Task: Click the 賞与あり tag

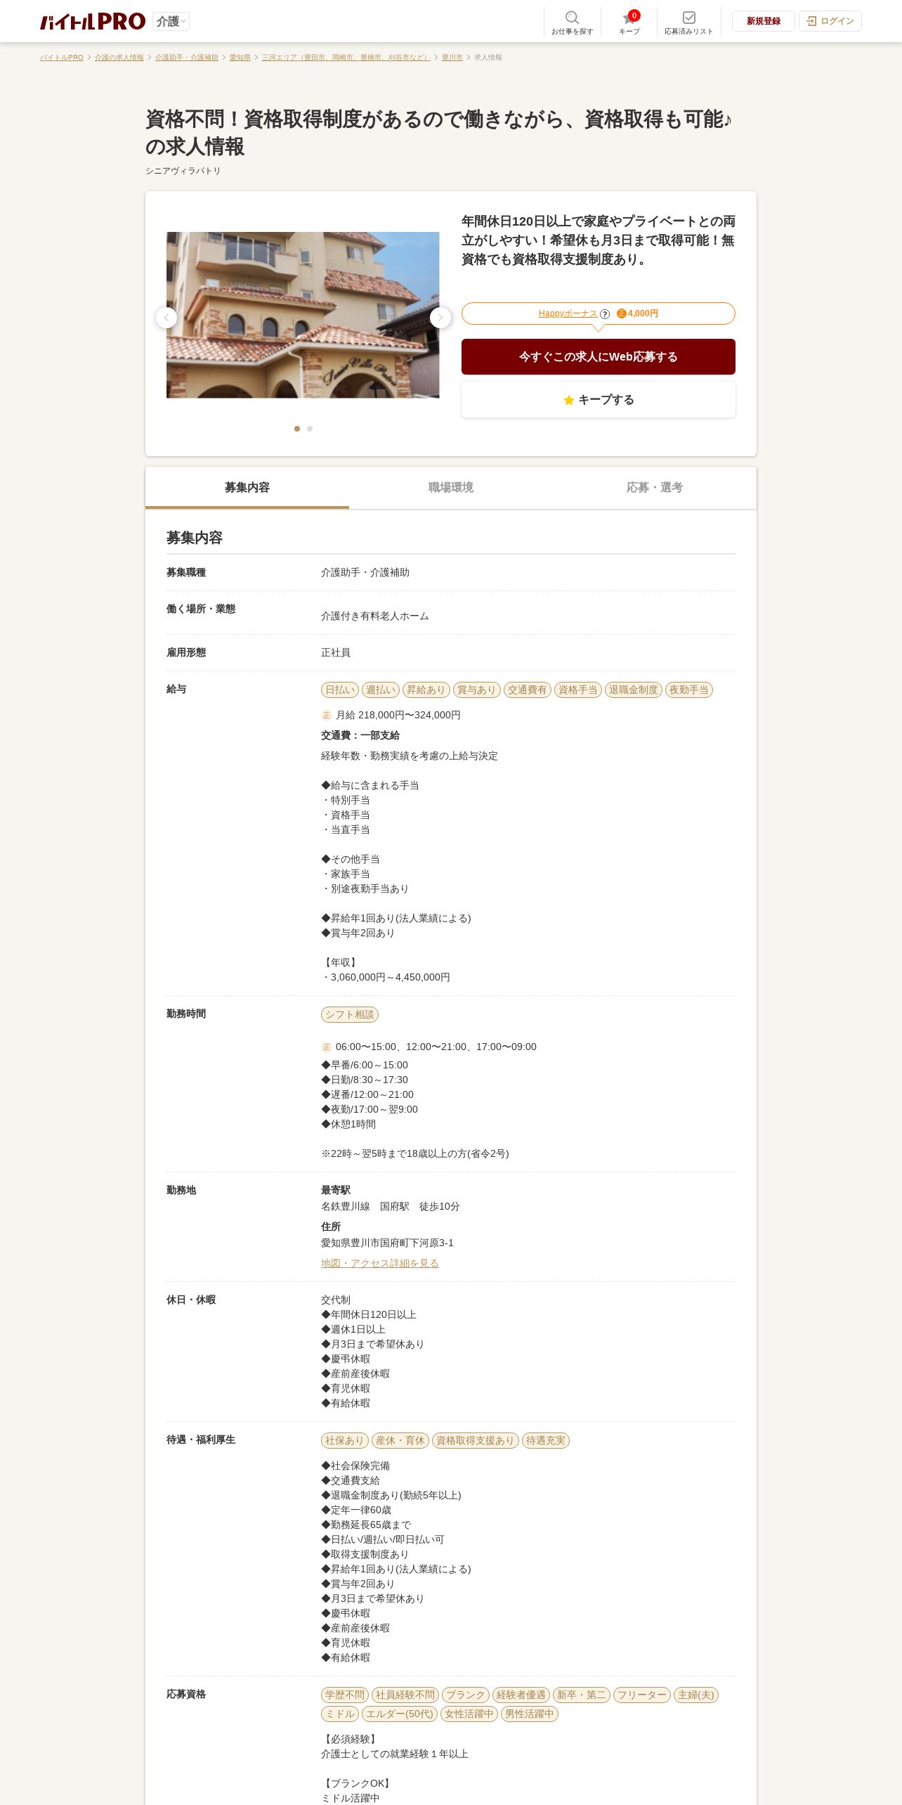Action: click(x=477, y=690)
